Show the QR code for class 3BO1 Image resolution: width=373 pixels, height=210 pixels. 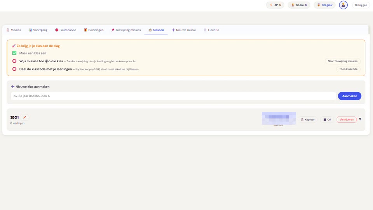tap(327, 119)
